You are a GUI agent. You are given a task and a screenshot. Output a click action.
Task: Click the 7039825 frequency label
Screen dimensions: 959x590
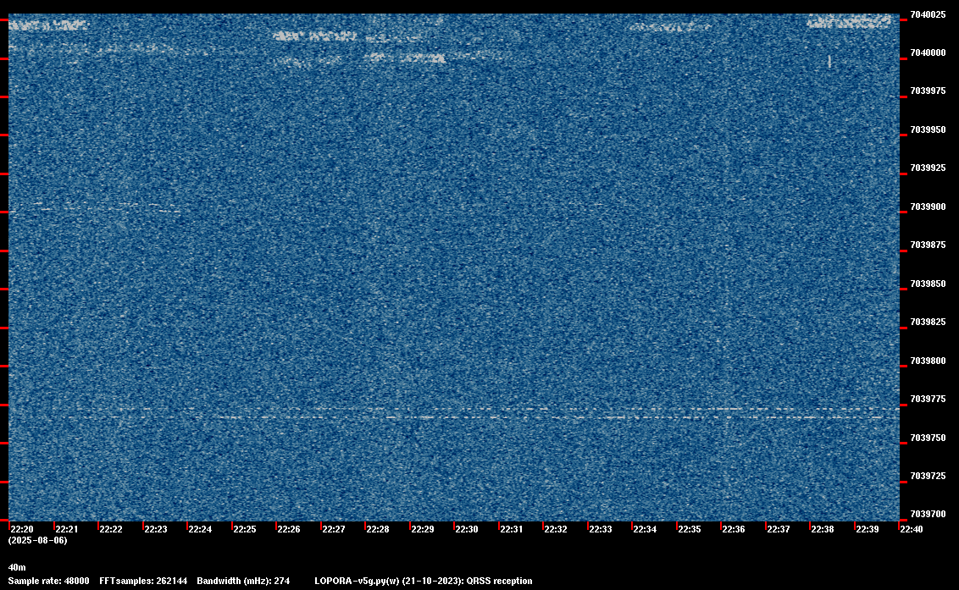(928, 323)
